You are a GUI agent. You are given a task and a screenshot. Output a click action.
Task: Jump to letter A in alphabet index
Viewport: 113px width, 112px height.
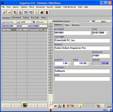click(x=51, y=25)
